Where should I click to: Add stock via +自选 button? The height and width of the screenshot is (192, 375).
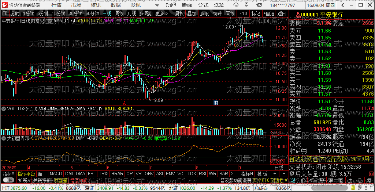[x=269, y=14]
